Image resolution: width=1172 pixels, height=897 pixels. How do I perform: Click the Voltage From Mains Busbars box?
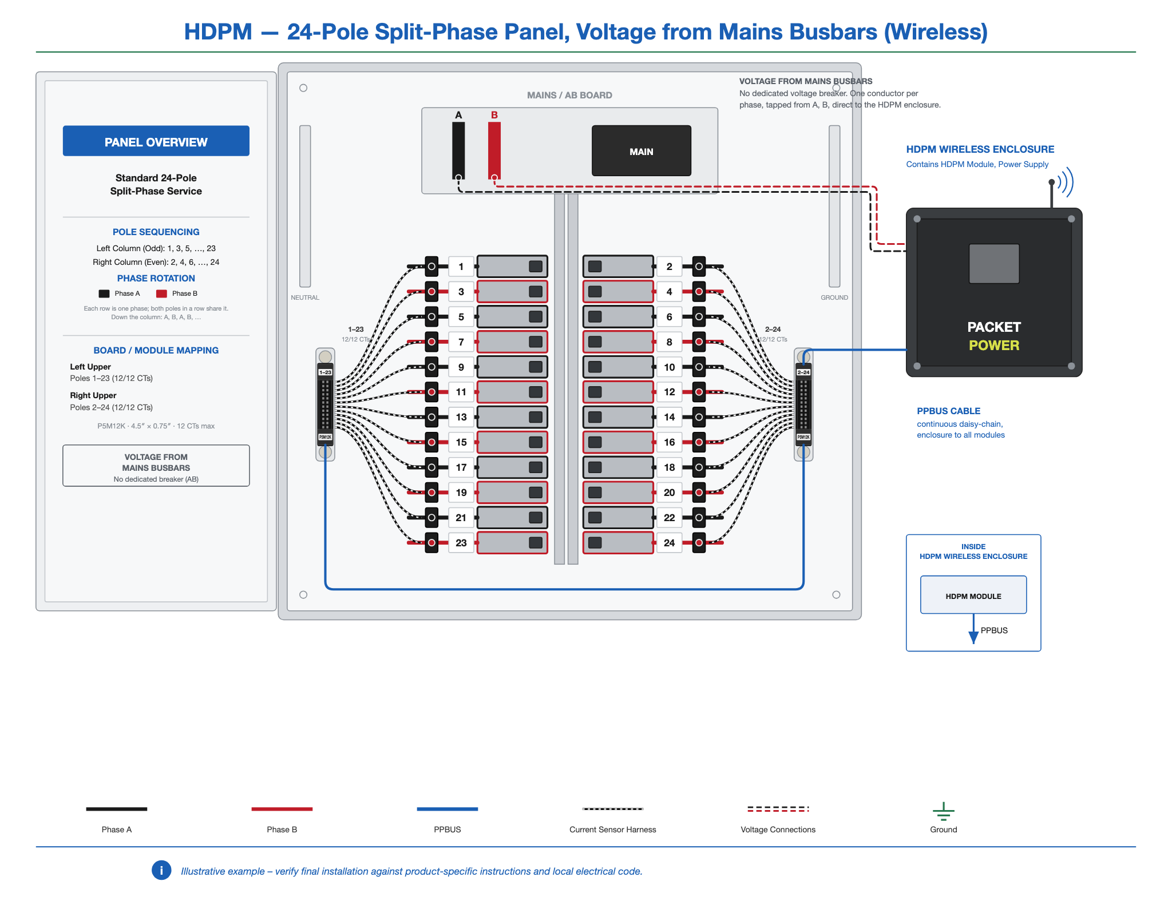(x=156, y=466)
